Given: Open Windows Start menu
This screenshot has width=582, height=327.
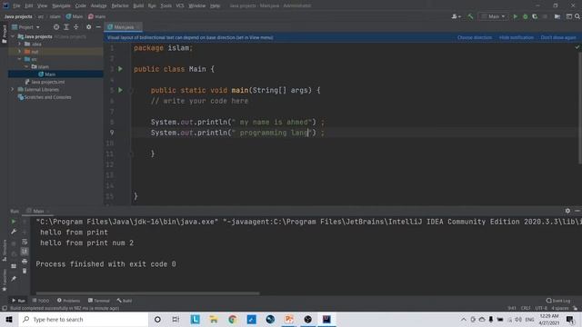Looking at the screenshot, I should click(x=9, y=319).
